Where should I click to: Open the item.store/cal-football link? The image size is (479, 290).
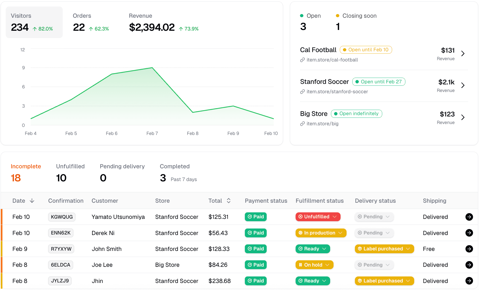[x=332, y=60]
